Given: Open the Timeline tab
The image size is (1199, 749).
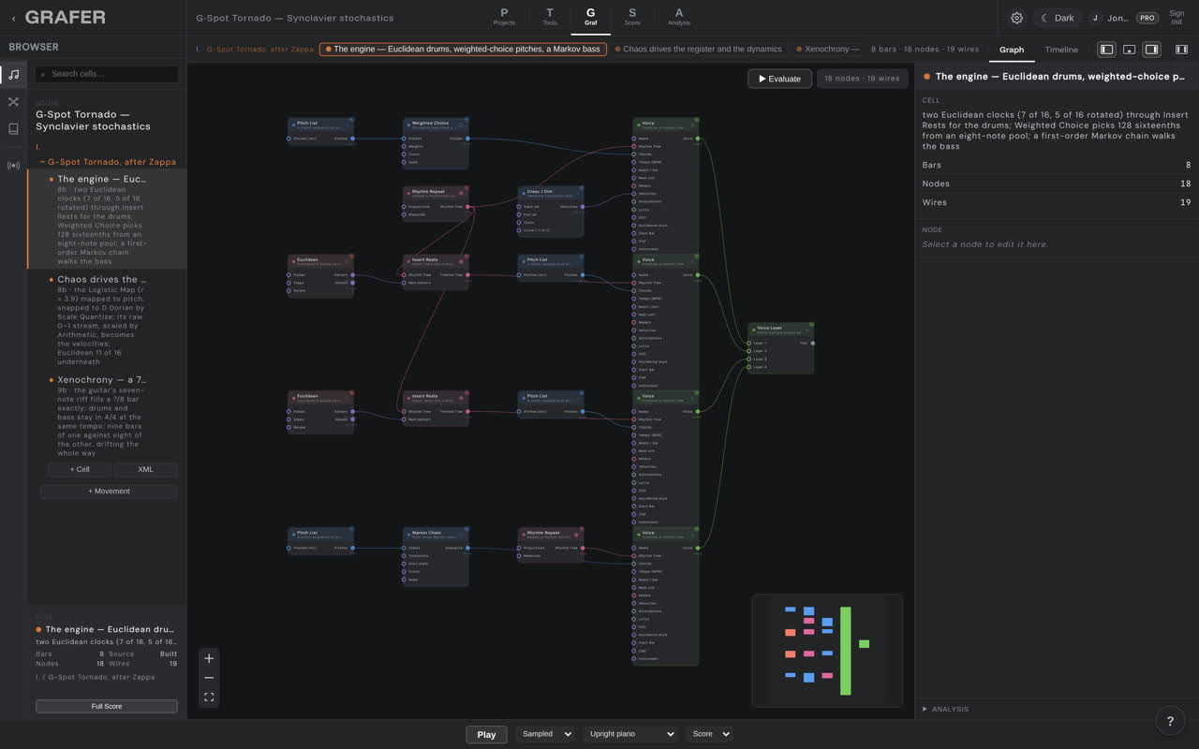Looking at the screenshot, I should (1061, 50).
